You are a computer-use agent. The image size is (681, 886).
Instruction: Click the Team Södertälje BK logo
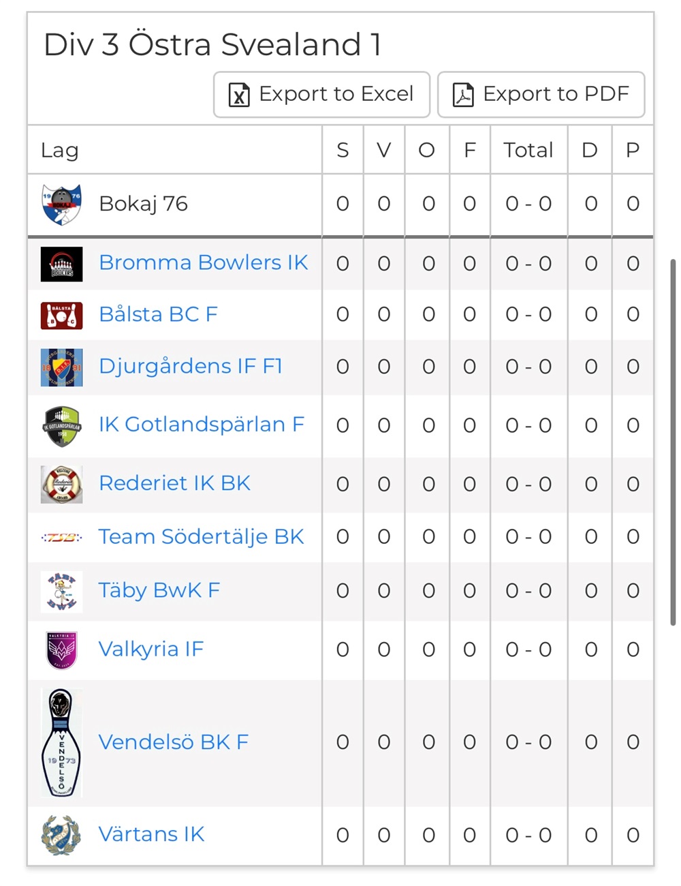click(x=61, y=538)
